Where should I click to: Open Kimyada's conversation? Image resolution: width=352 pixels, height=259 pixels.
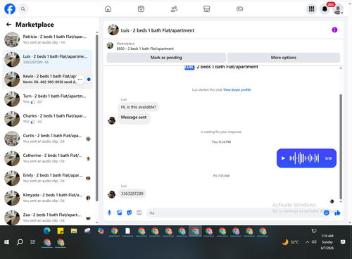(x=47, y=198)
